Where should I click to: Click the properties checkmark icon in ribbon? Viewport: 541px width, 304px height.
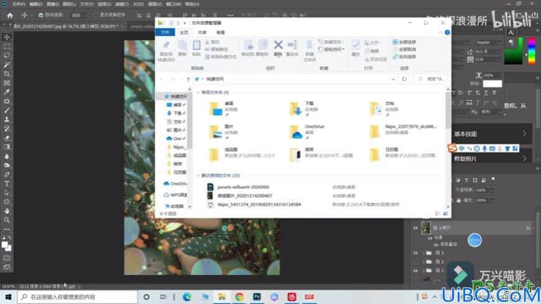click(355, 45)
